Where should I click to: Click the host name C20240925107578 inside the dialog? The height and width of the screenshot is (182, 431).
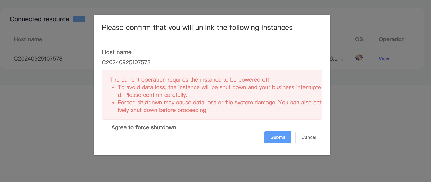click(x=126, y=62)
